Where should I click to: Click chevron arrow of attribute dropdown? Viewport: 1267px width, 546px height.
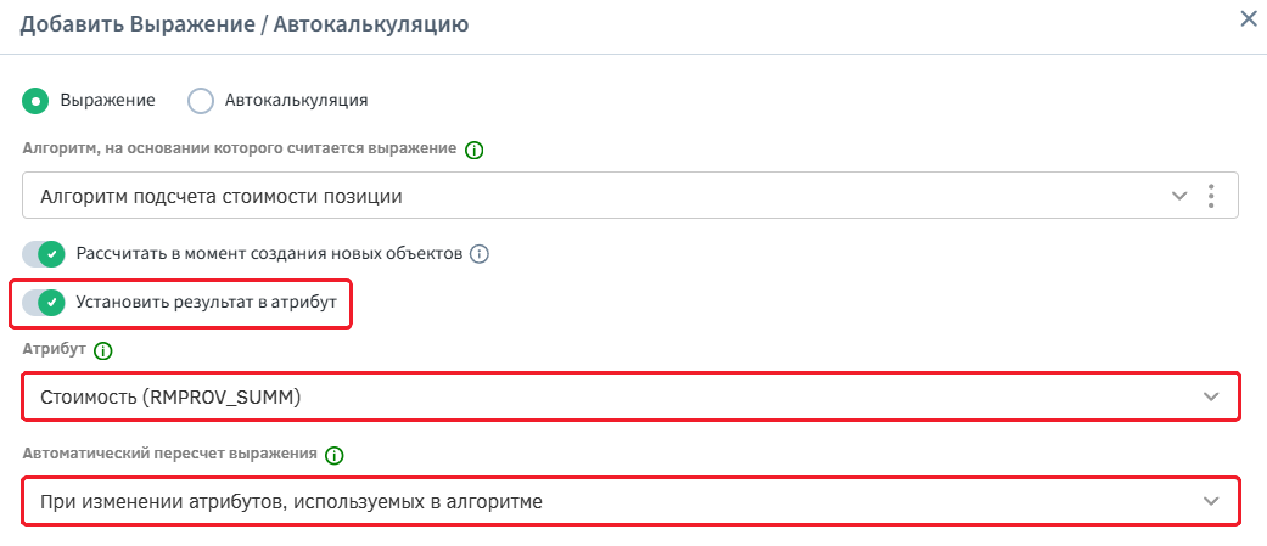[x=1211, y=397]
